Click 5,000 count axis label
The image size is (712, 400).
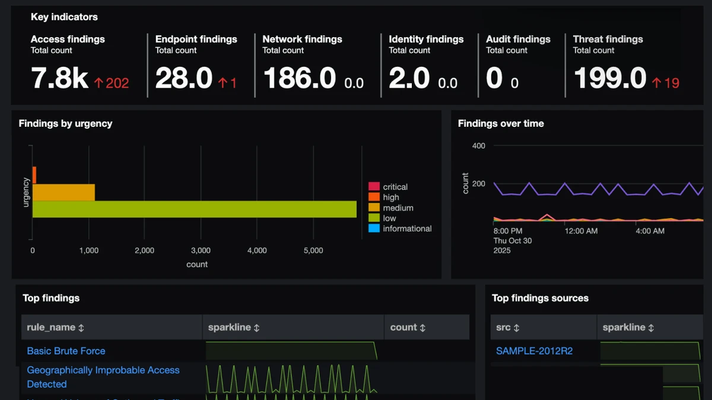(313, 251)
